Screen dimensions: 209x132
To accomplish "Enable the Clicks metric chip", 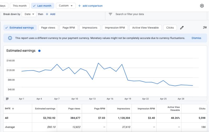I will (x=170, y=28).
